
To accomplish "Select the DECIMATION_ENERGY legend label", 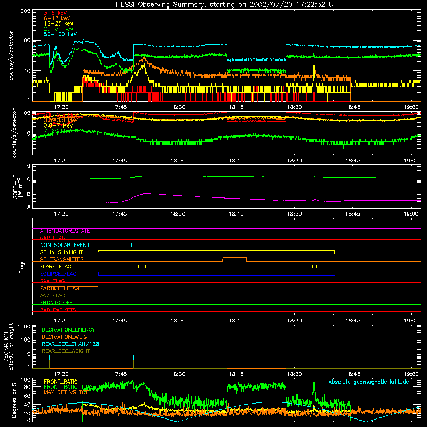I will coord(68,330).
